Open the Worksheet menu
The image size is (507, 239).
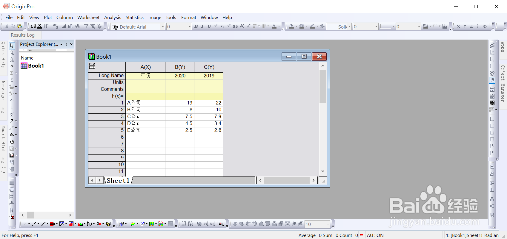point(88,17)
